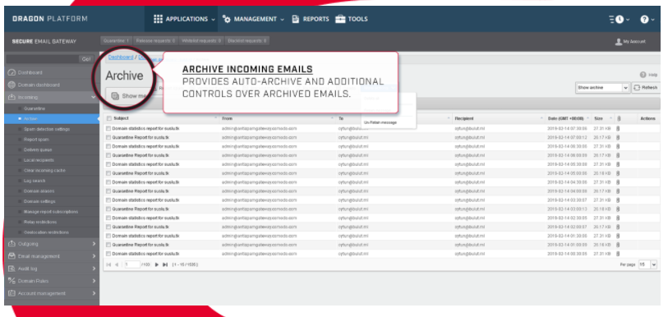Open the Management dropdown menu

(253, 19)
